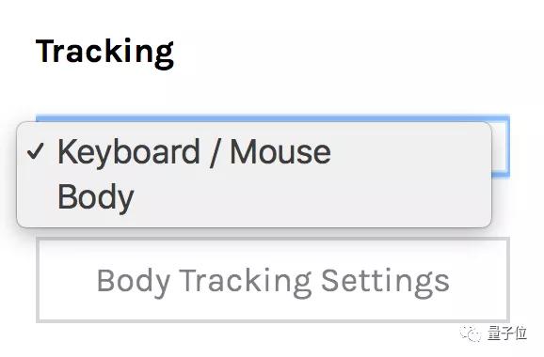The image size is (544, 357).
Task: Click the checkmark beside Keyboard / Mouse
Action: [x=36, y=151]
